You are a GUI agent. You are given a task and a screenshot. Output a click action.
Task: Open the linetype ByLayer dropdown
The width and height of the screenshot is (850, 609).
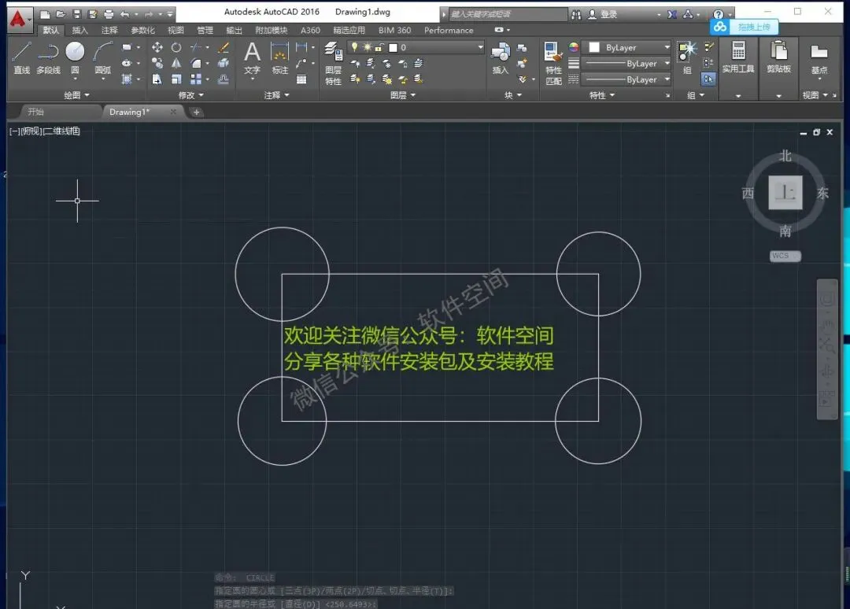click(x=627, y=79)
